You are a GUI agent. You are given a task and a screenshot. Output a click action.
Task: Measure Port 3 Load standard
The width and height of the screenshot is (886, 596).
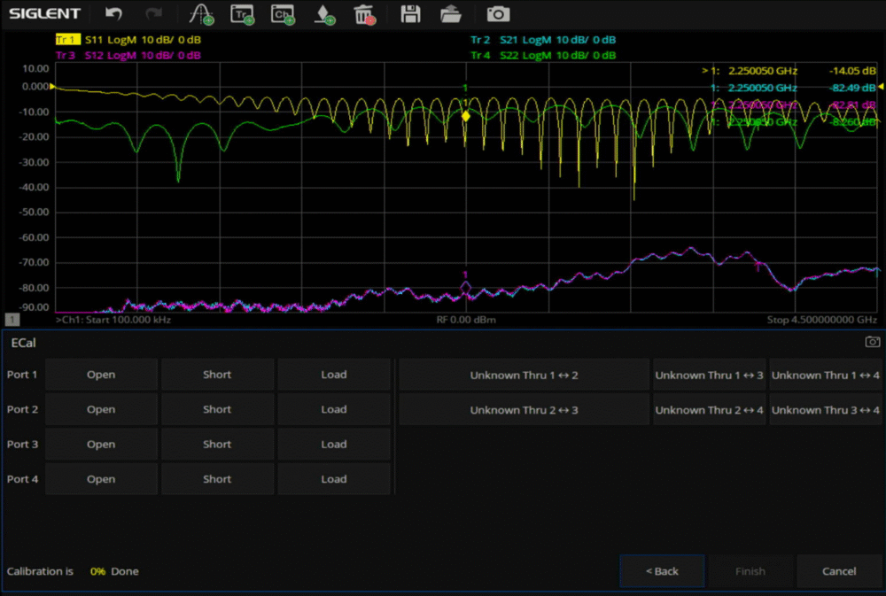coord(333,445)
